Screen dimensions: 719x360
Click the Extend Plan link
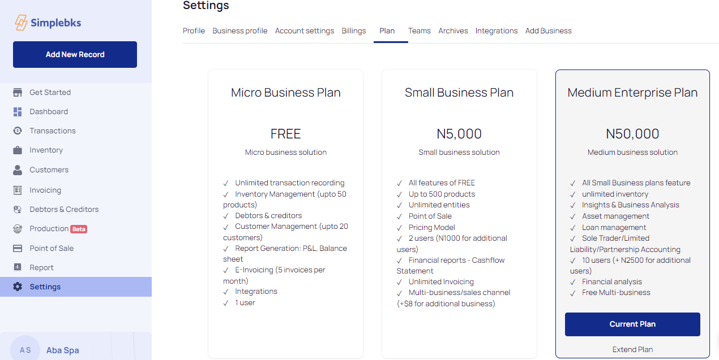tap(632, 350)
